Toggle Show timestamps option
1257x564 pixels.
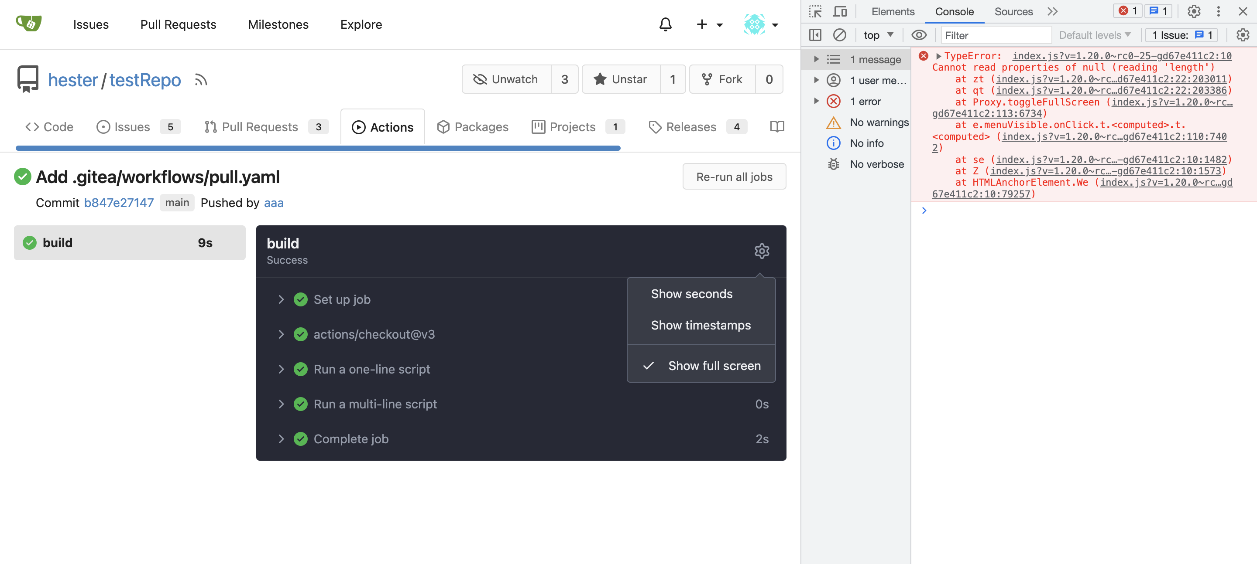pyautogui.click(x=701, y=325)
